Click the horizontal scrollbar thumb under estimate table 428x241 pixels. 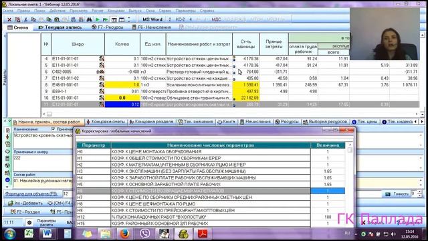pos(49,114)
